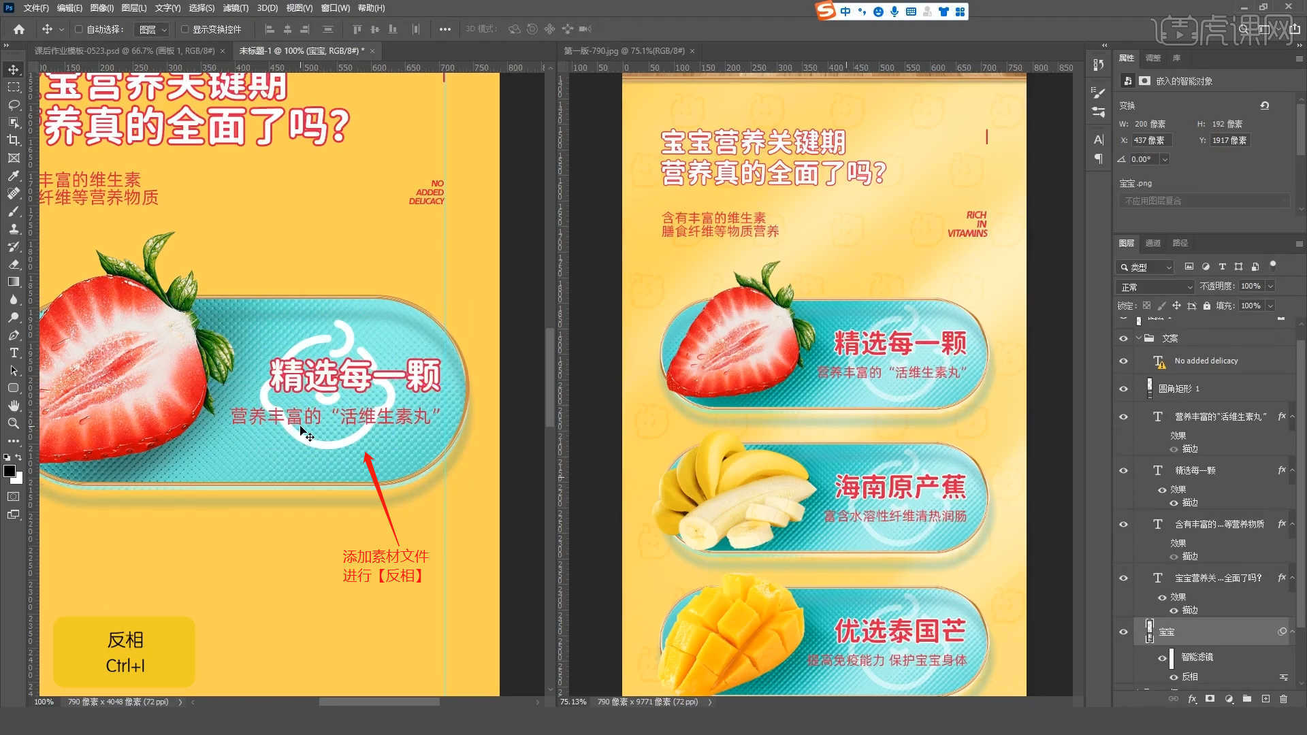Select the Hand tool

(14, 406)
